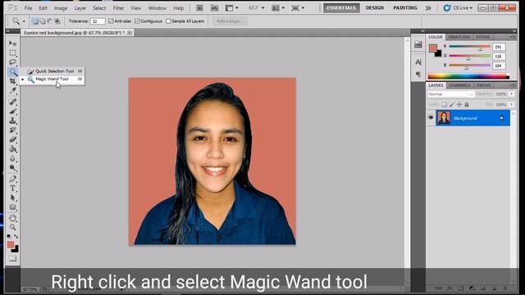Click the default colors mini icon
Screen dimensions: 525x295
[9, 237]
